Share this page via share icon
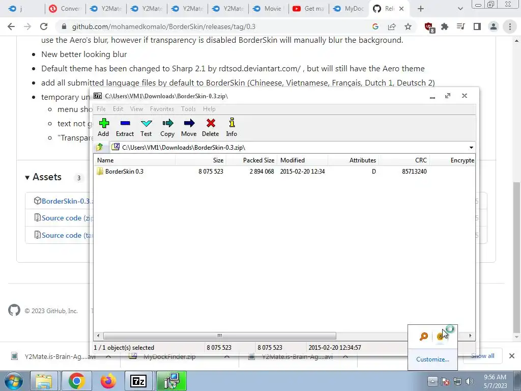 pyautogui.click(x=392, y=26)
